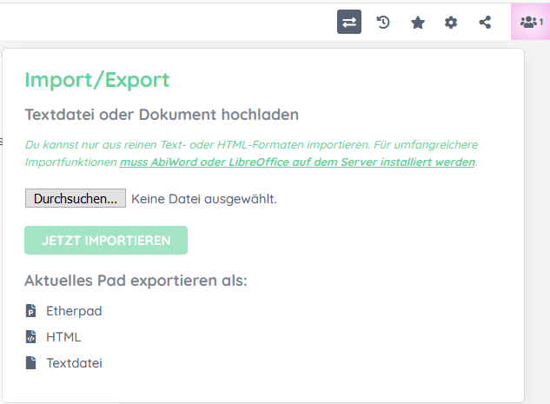Click the 'Keine Datei ausgewählt.' text
Screen dimensions: 550x404
click(x=204, y=199)
